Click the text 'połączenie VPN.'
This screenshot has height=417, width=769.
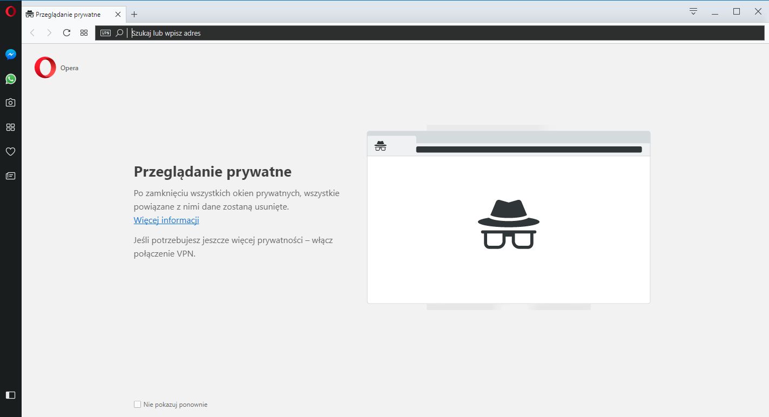tap(165, 253)
